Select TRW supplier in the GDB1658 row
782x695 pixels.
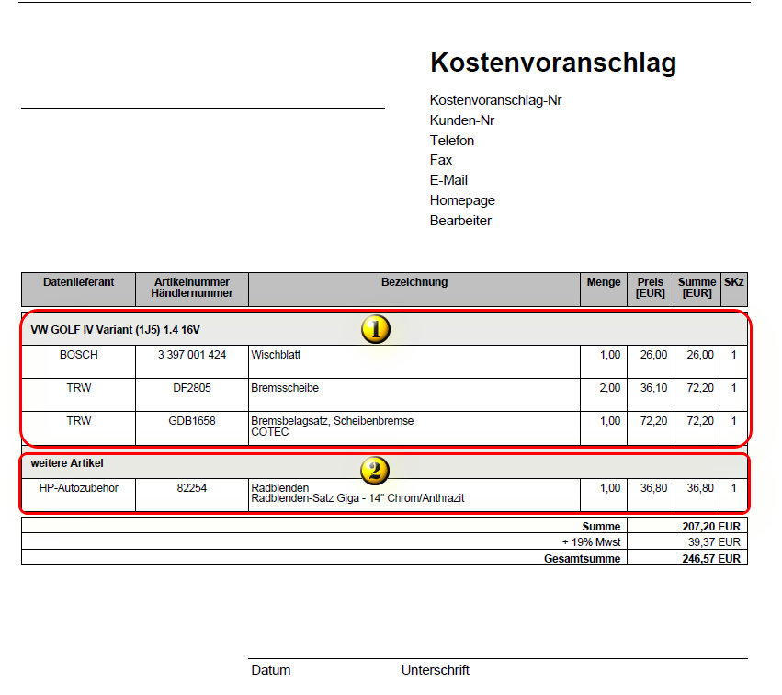79,421
